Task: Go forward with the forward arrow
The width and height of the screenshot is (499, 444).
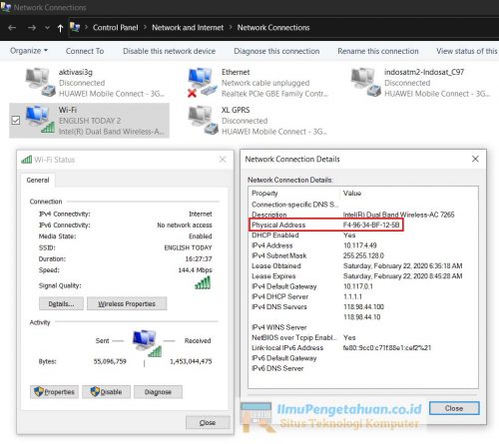Action: click(32, 28)
